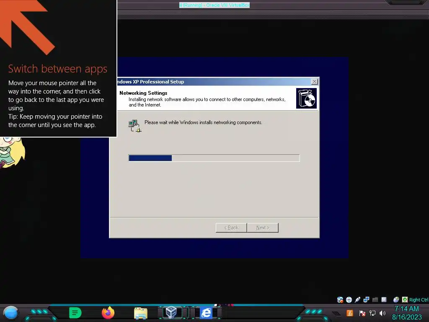Open the green chat app from the taskbar

point(75,313)
